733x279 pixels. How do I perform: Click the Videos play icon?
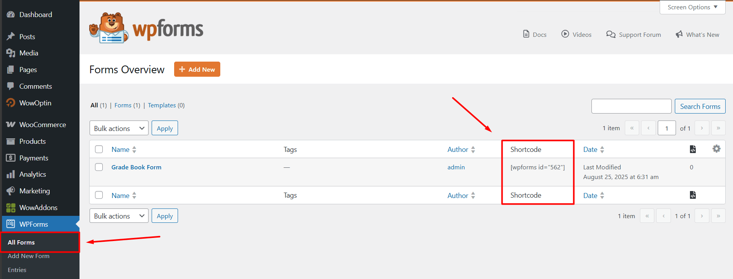[x=565, y=34]
